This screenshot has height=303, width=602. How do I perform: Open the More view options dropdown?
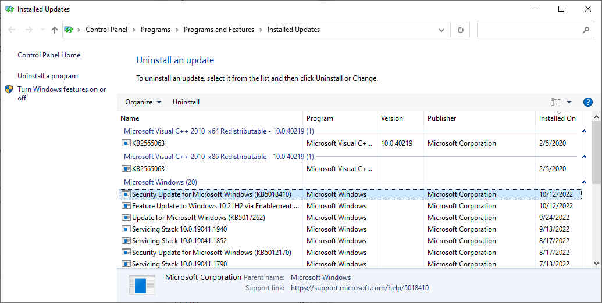click(569, 102)
